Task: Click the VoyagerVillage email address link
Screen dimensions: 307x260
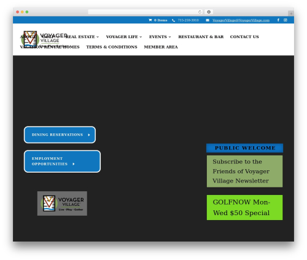Action: [241, 20]
